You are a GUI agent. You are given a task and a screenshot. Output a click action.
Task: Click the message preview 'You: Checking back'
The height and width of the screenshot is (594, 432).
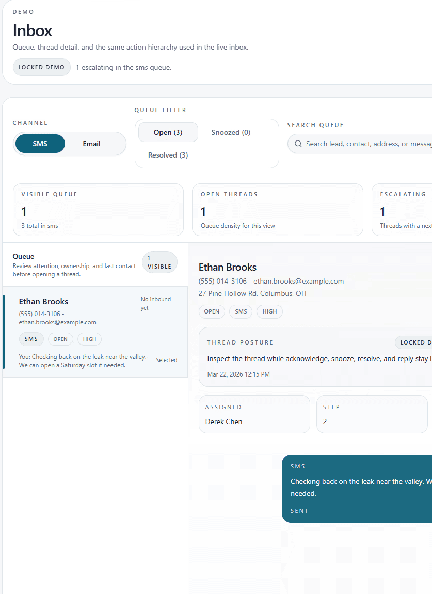(83, 361)
